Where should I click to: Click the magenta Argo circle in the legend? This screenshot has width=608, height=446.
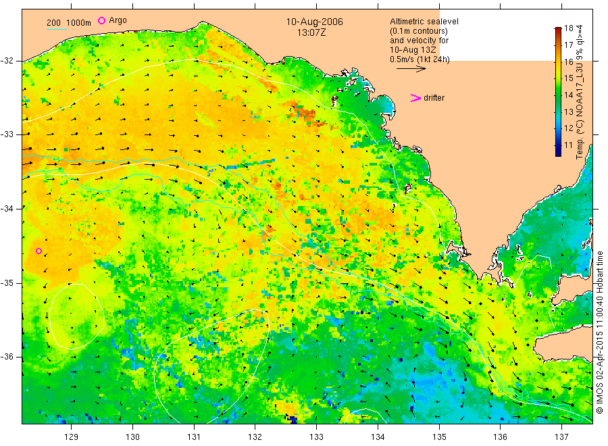click(101, 21)
